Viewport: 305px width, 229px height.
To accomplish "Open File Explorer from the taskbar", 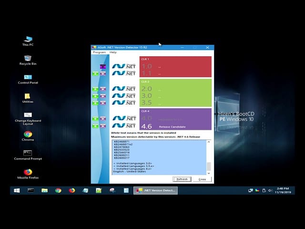I will (44, 190).
